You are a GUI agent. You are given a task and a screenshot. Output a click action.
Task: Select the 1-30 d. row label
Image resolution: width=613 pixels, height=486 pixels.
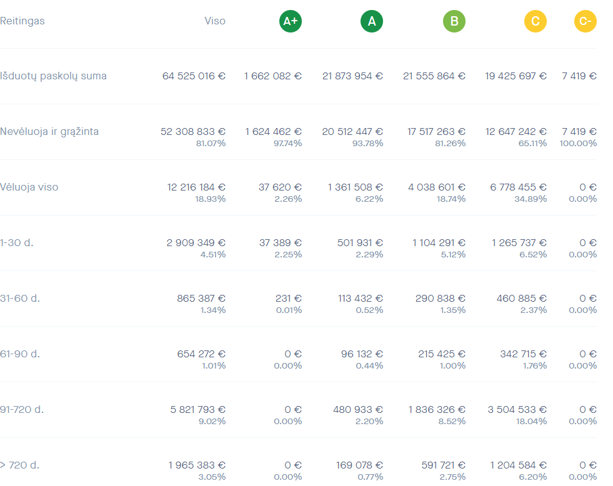tap(17, 242)
